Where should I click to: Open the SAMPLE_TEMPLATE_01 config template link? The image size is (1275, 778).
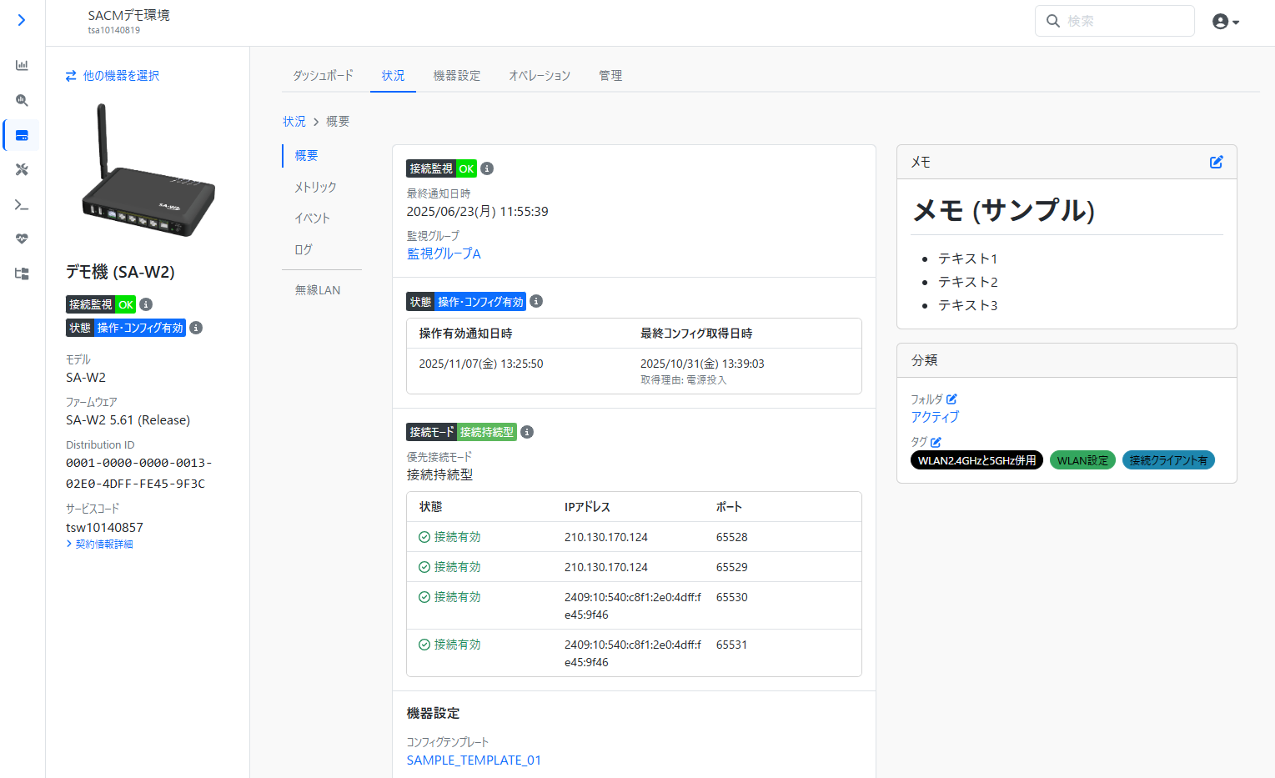tap(474, 760)
